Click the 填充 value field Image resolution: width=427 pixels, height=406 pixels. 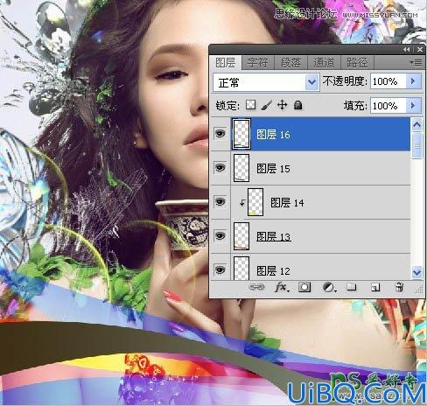(x=388, y=106)
